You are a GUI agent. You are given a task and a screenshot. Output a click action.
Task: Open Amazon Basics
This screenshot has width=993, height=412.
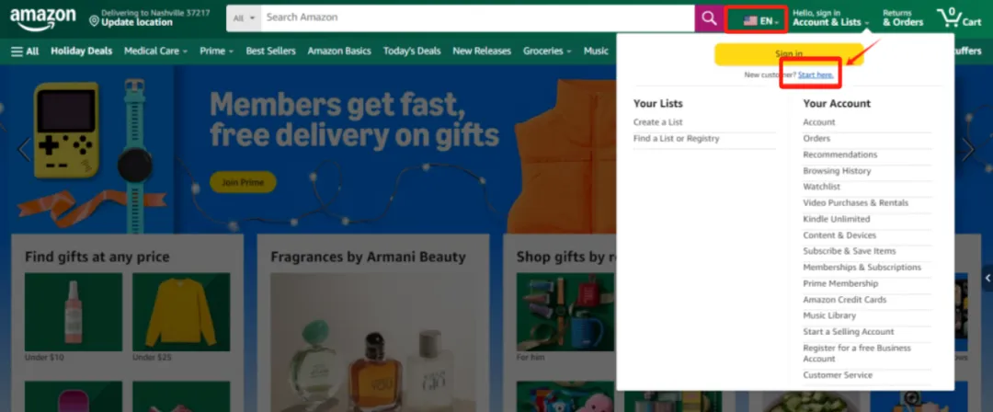339,51
